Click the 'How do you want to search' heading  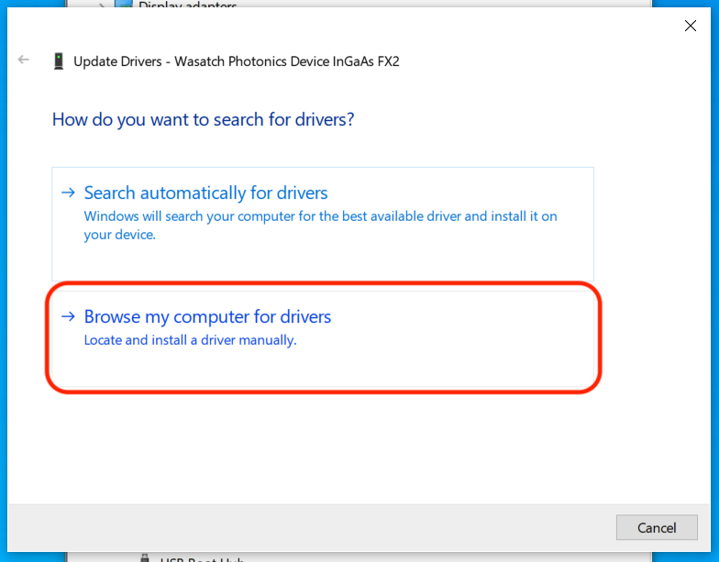tap(203, 119)
